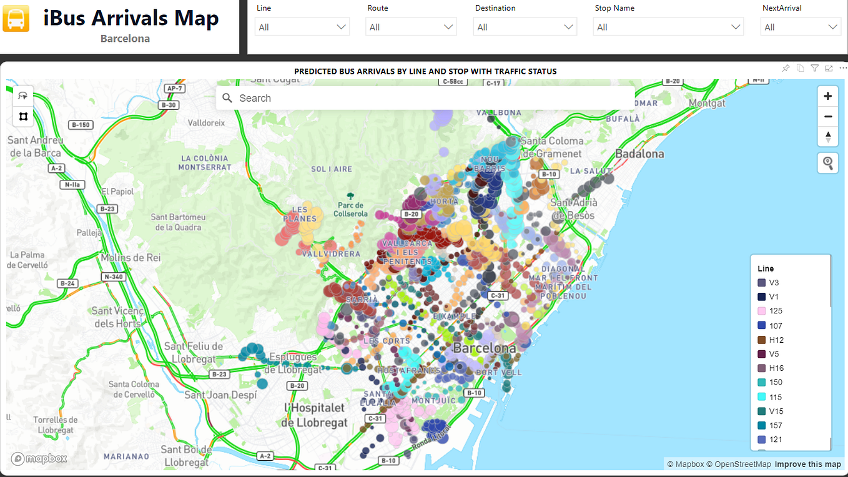Activate the polygon draw selection tool
This screenshot has width=848, height=477.
pos(23,116)
